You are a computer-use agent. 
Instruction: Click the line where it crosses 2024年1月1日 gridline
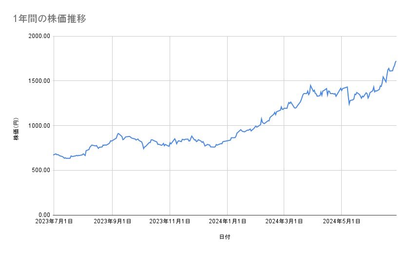click(x=228, y=141)
